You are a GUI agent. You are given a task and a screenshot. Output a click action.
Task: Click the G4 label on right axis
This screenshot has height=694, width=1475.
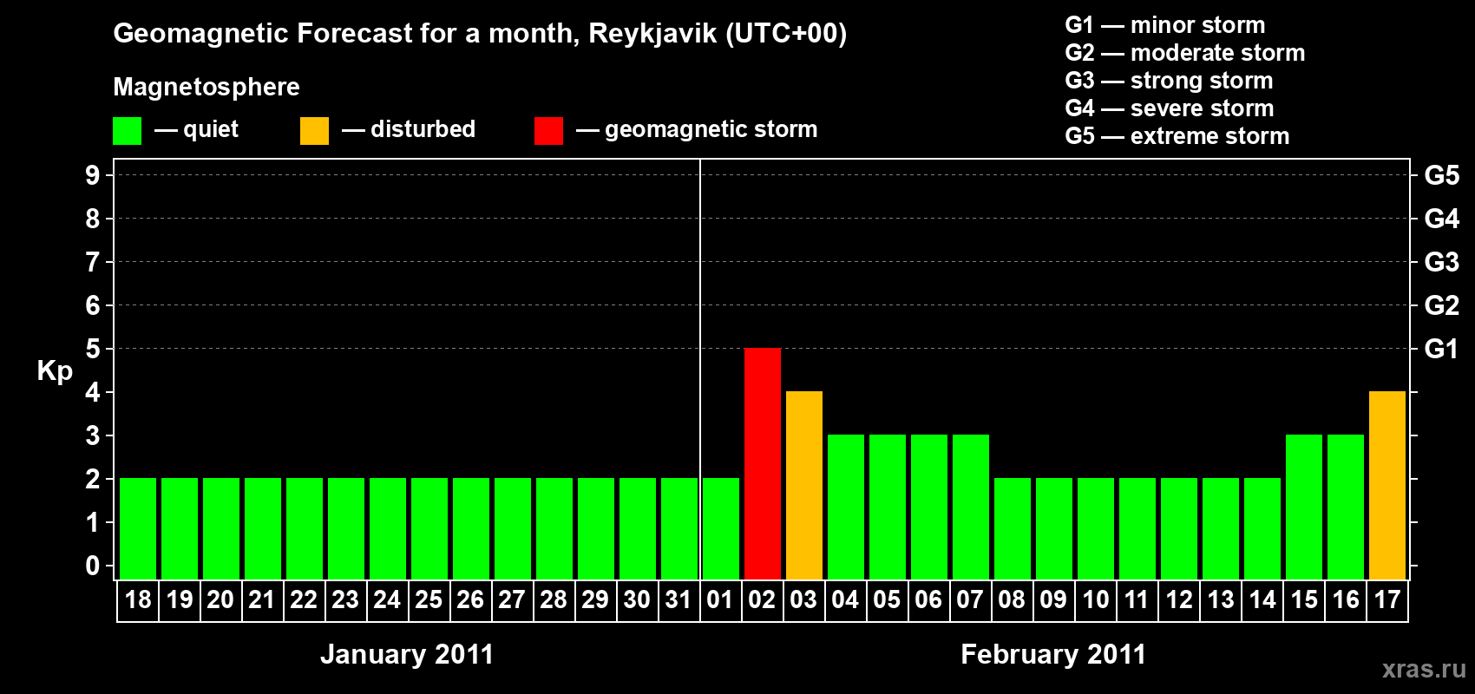[x=1441, y=219]
